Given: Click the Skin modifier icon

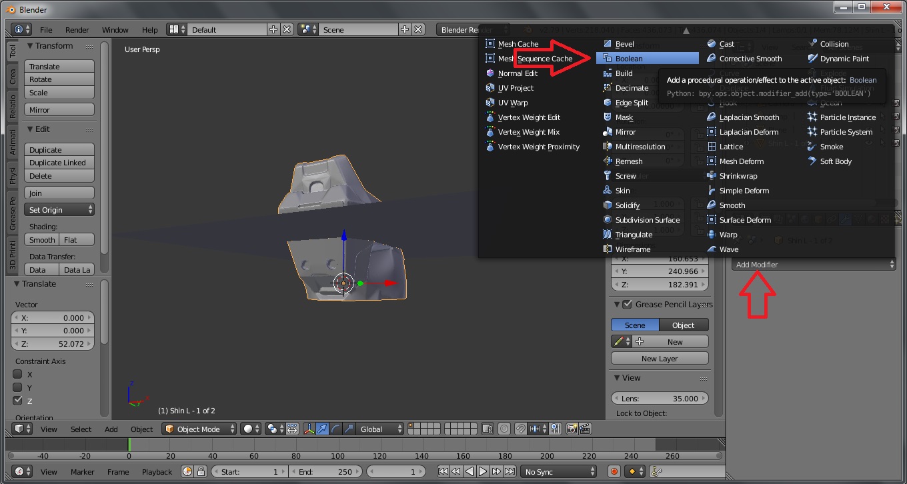Looking at the screenshot, I should pos(608,191).
